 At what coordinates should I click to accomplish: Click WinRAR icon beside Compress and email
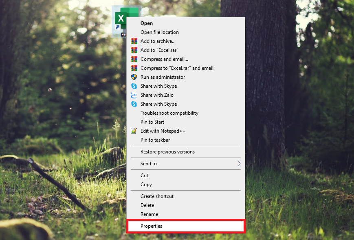[134, 59]
